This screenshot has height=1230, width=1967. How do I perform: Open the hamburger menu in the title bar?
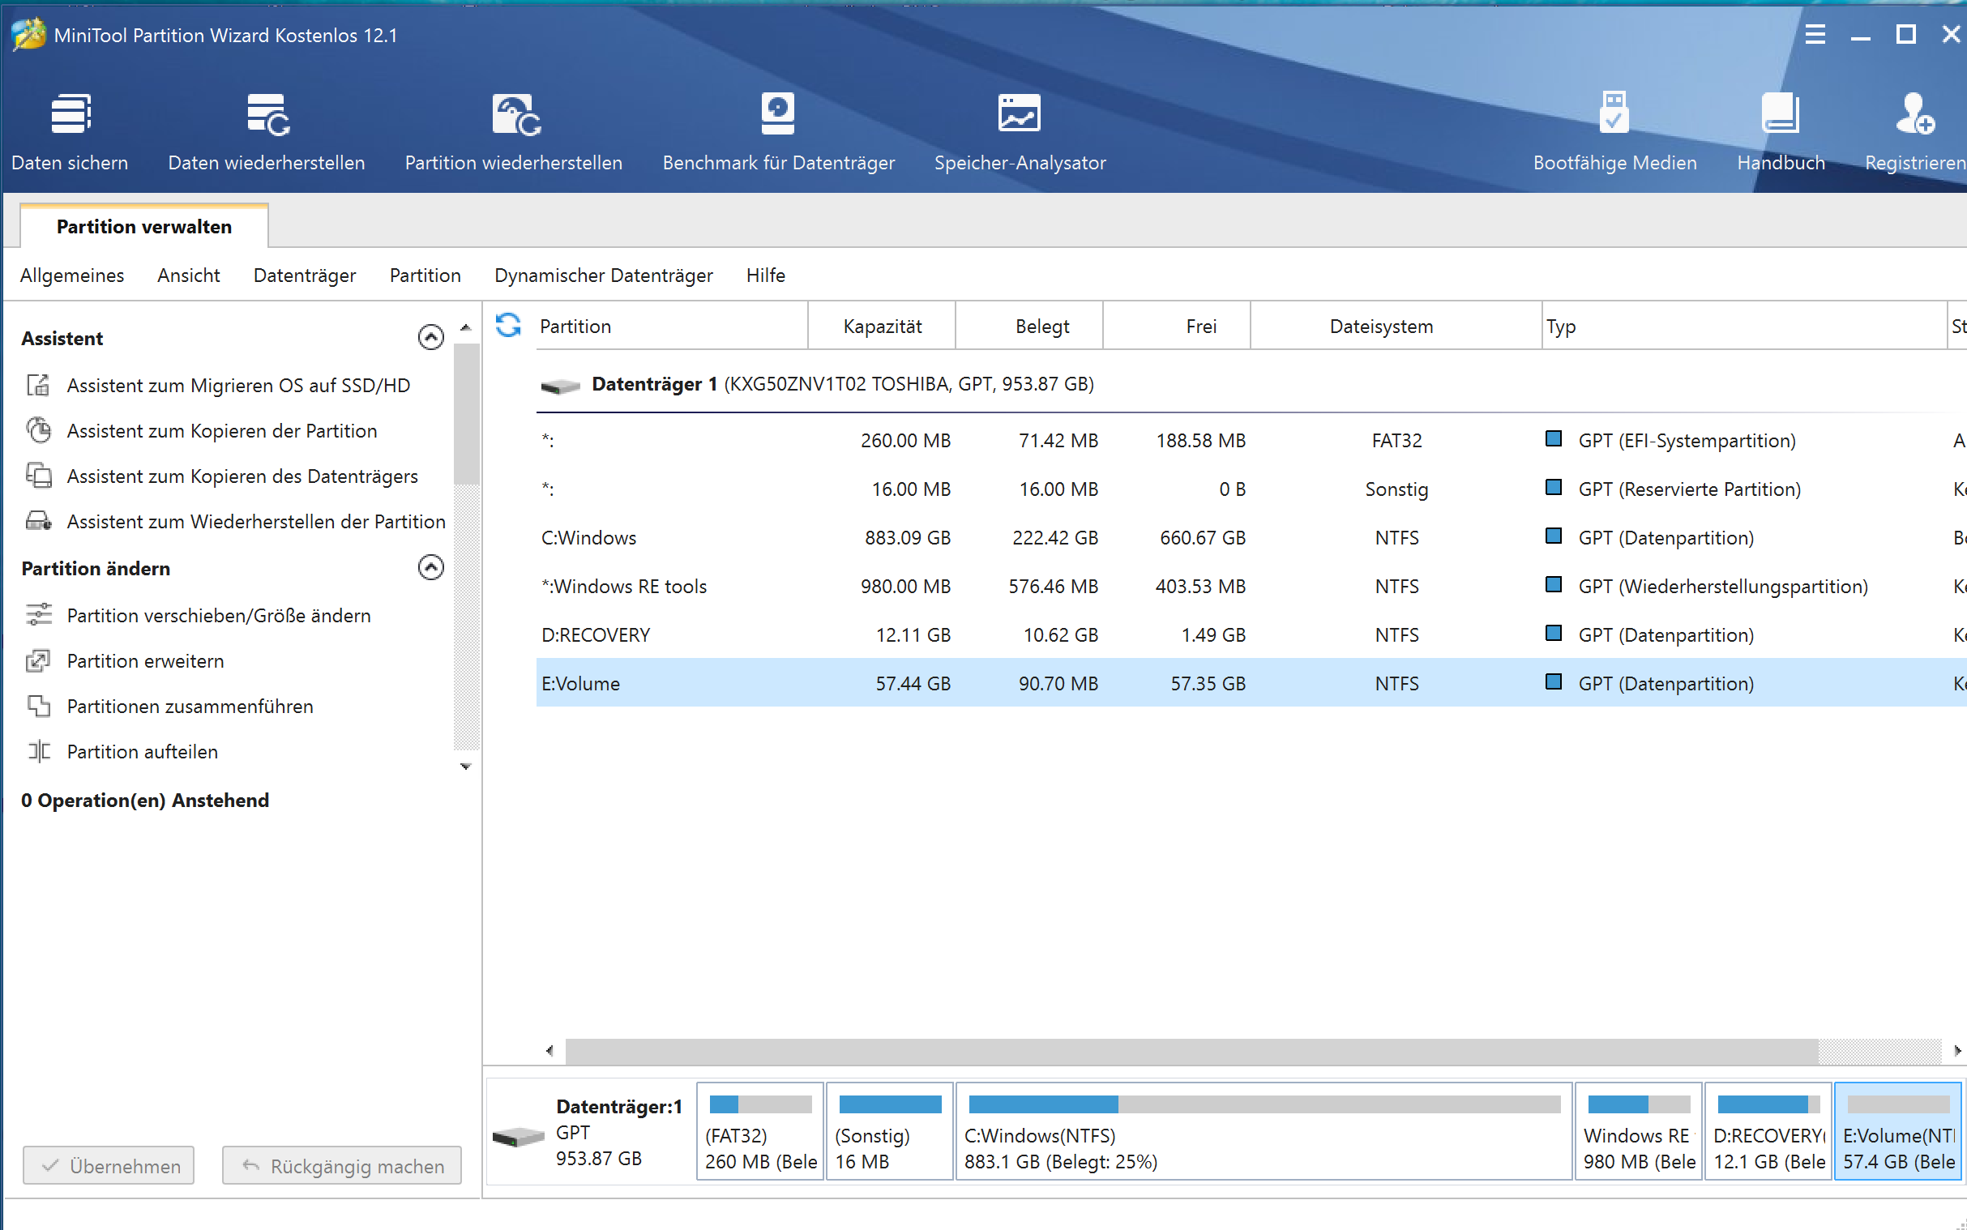[1814, 35]
